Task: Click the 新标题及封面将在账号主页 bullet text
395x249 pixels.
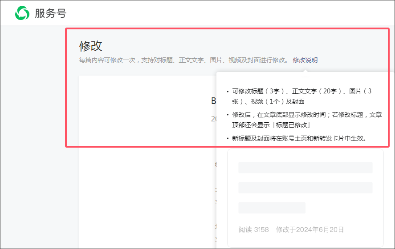Action: [x=300, y=138]
